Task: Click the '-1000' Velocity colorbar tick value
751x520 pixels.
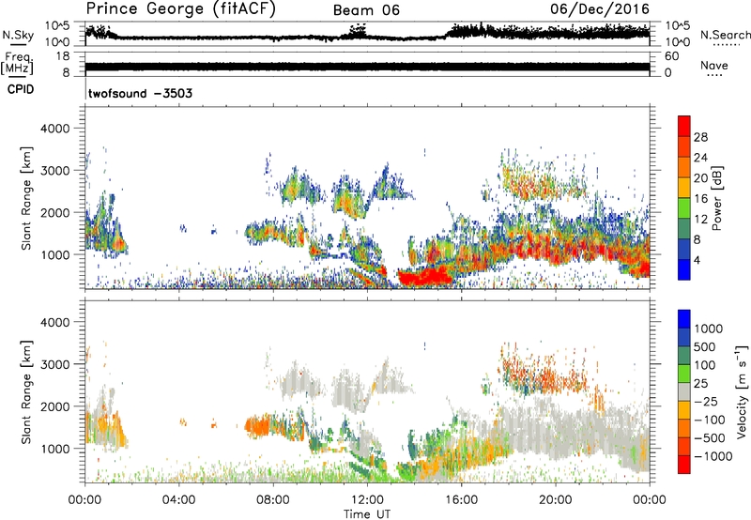Action: point(713,456)
